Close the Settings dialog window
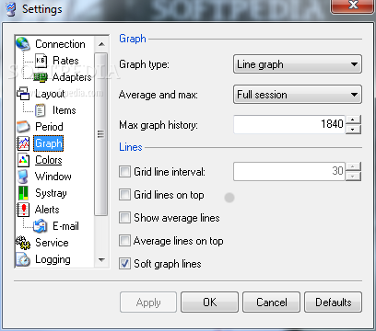 click(353, 6)
